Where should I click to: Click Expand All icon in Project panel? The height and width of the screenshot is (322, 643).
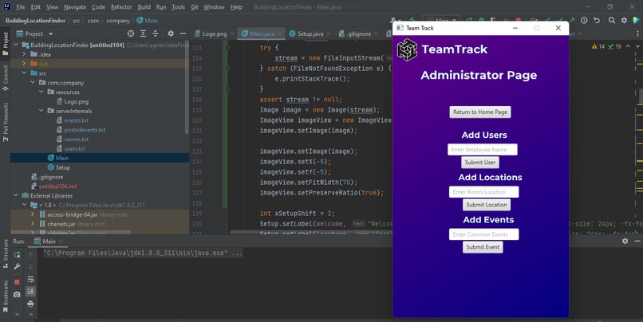click(x=143, y=33)
